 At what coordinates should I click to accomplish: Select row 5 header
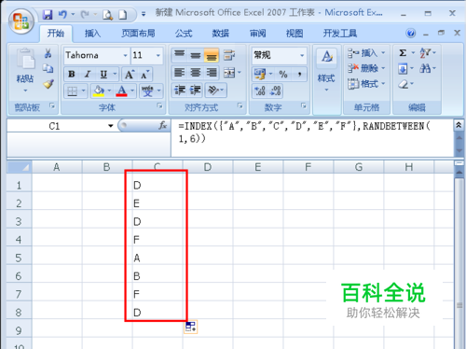click(19, 258)
